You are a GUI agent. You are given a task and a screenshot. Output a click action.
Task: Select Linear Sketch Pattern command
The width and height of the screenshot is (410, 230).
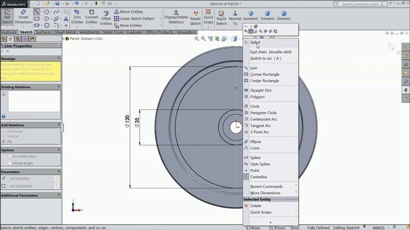pos(134,19)
